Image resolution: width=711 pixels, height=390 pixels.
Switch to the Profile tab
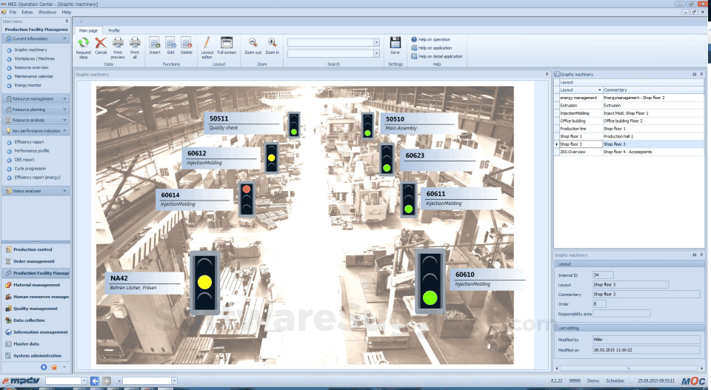[x=114, y=30]
